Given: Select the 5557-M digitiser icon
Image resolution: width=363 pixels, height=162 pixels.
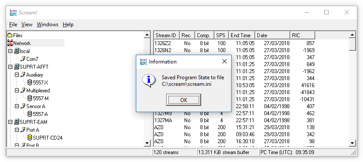Looking at the screenshot, I should [30, 98].
